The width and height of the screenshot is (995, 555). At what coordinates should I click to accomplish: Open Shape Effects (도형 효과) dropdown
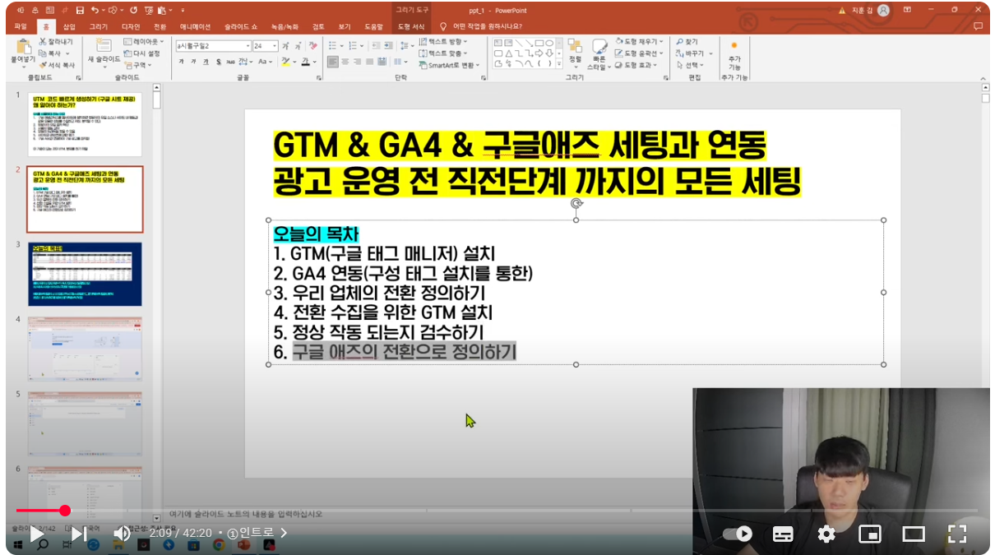tap(635, 65)
